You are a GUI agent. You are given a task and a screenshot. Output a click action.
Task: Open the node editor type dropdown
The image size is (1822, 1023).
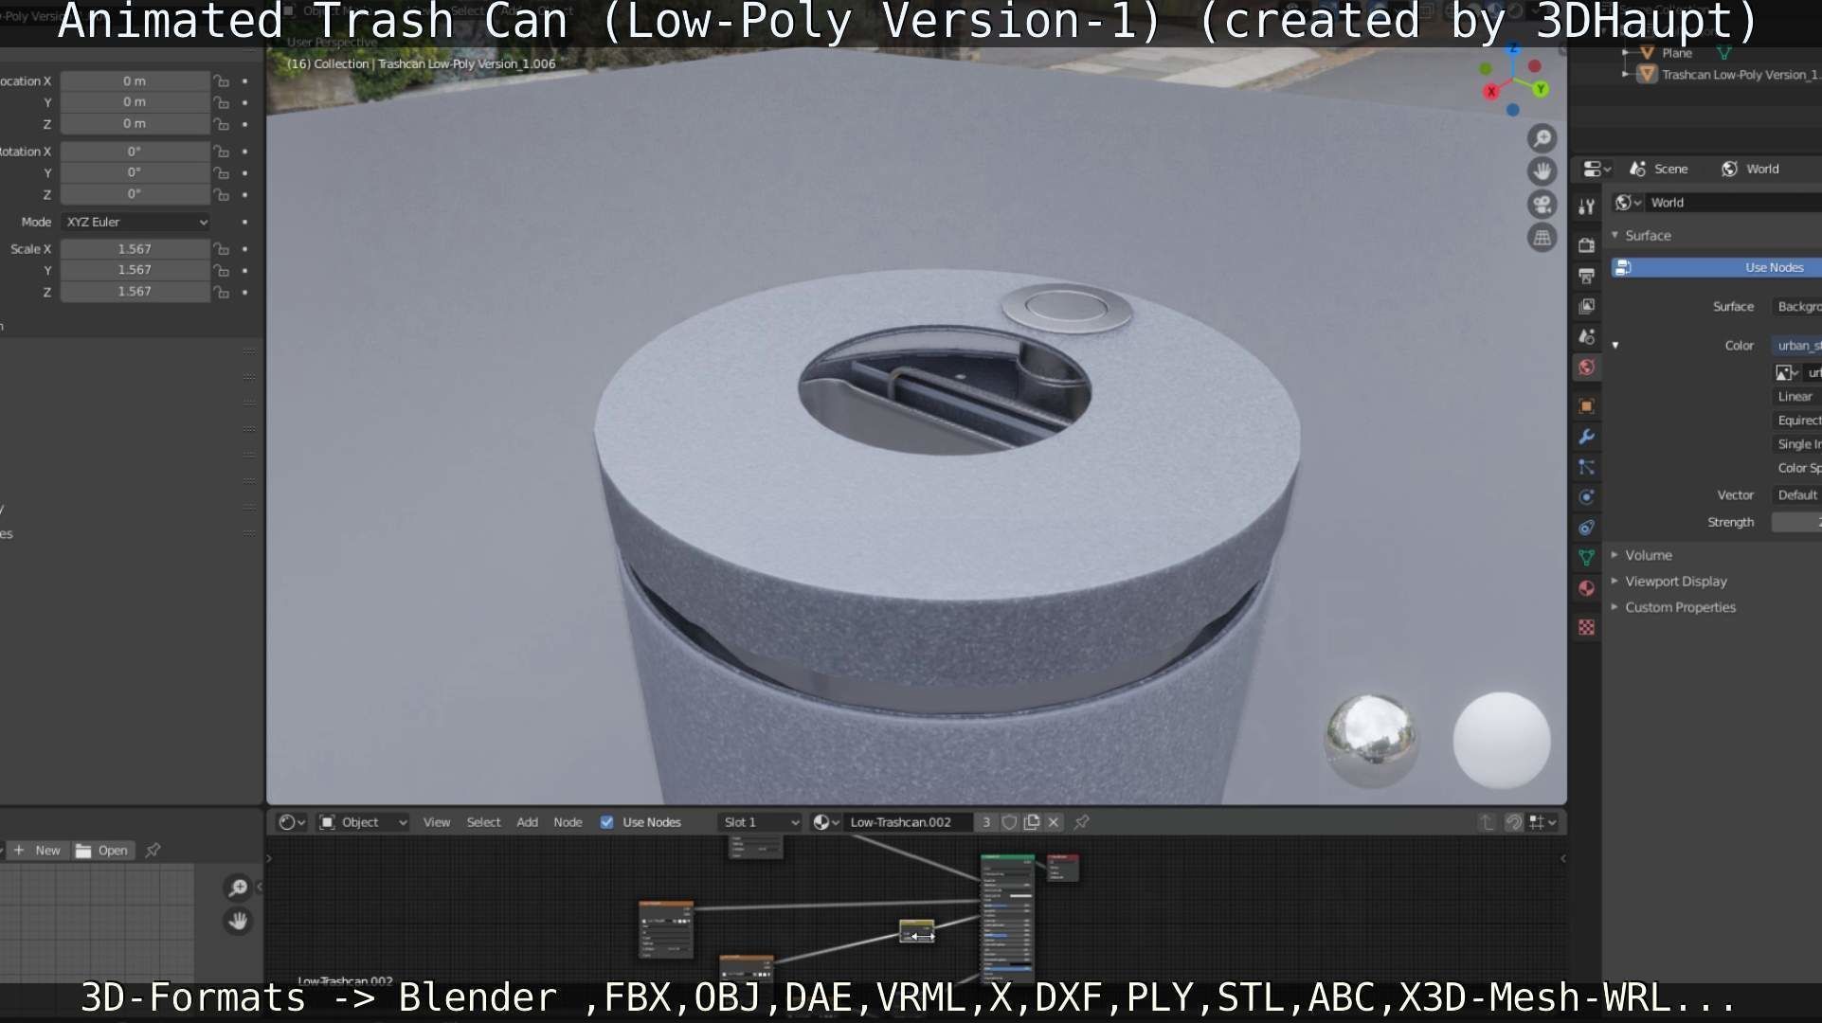point(292,822)
